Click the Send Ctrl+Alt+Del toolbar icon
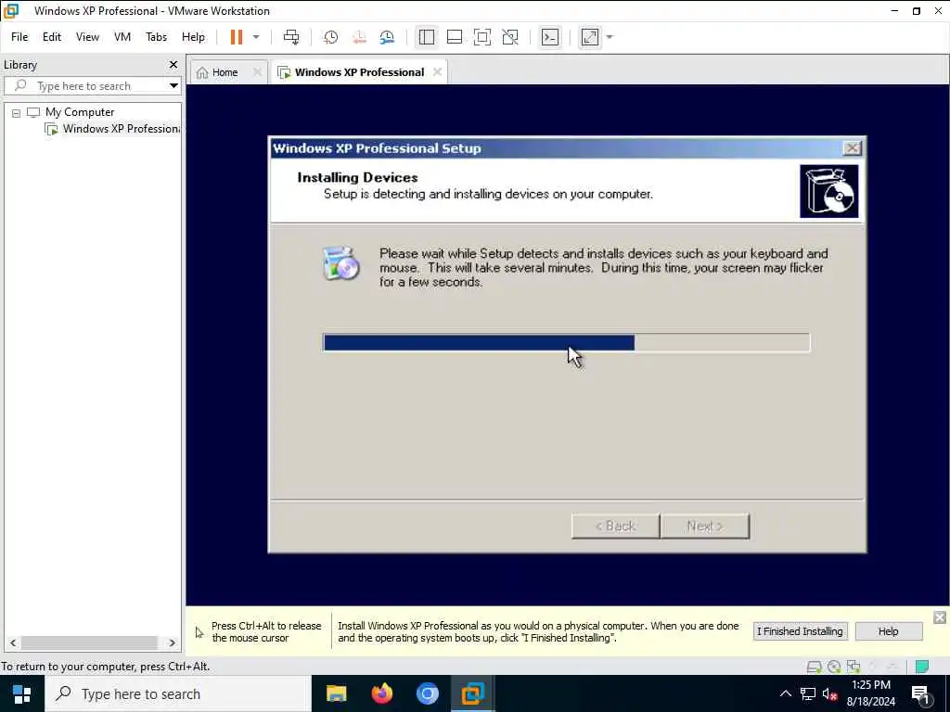950x712 pixels. pyautogui.click(x=291, y=37)
